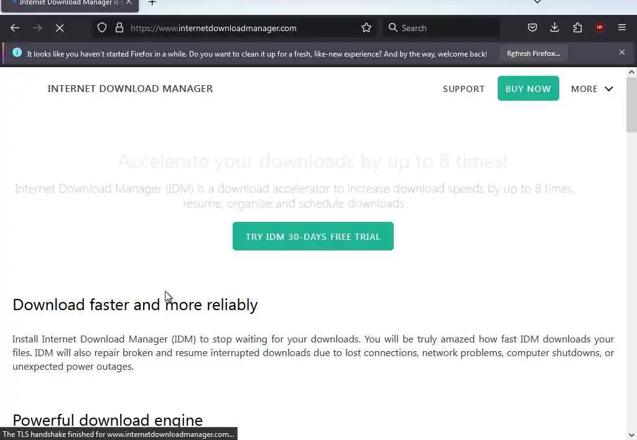Screen dimensions: 637x440
Task: Click the INTERNET DOWNLOAD MANAGER site title
Action: pos(130,88)
